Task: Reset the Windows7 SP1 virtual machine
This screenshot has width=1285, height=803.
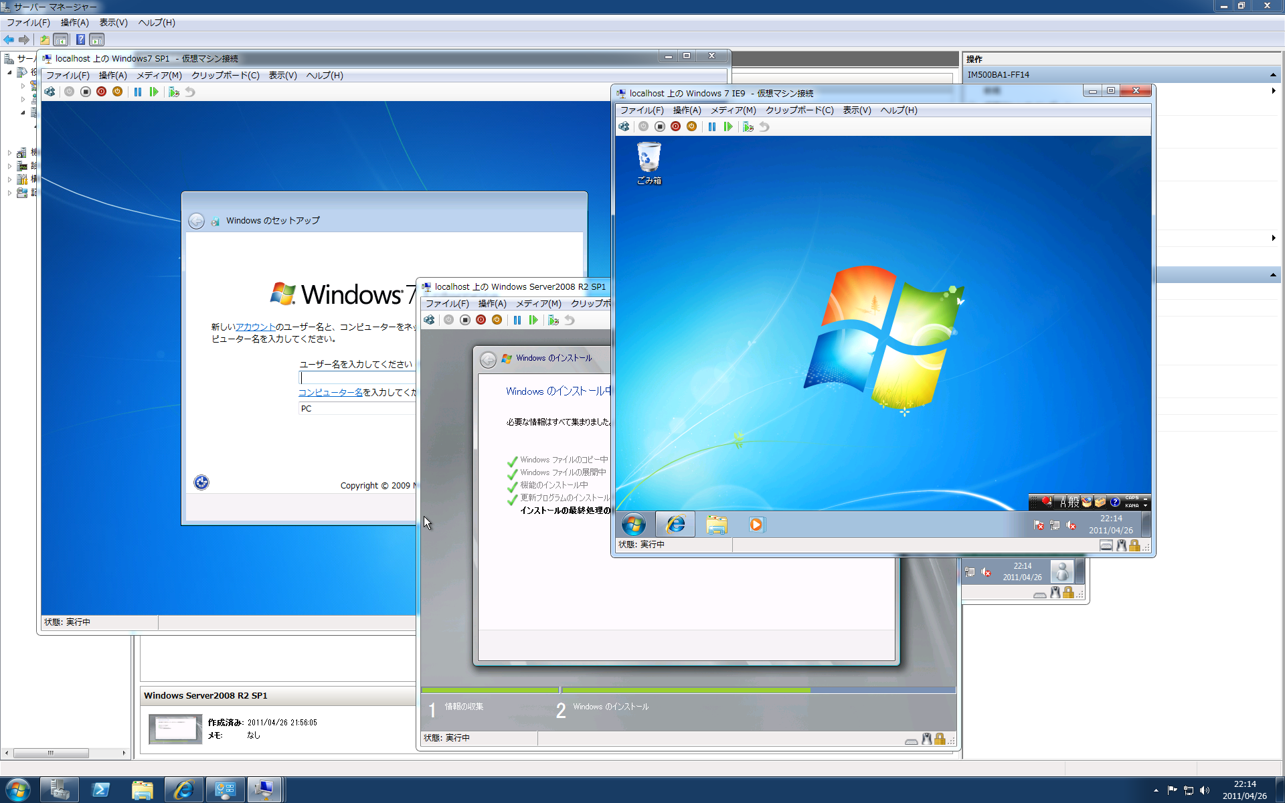Action: coord(154,92)
